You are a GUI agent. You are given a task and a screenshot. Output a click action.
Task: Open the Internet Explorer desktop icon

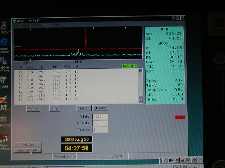[x=4, y=43]
